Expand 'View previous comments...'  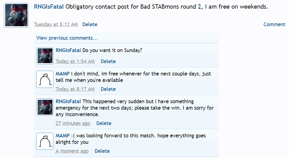coord(67,38)
